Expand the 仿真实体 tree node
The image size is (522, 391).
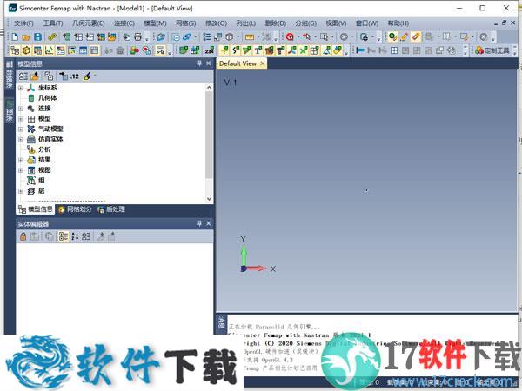click(21, 140)
